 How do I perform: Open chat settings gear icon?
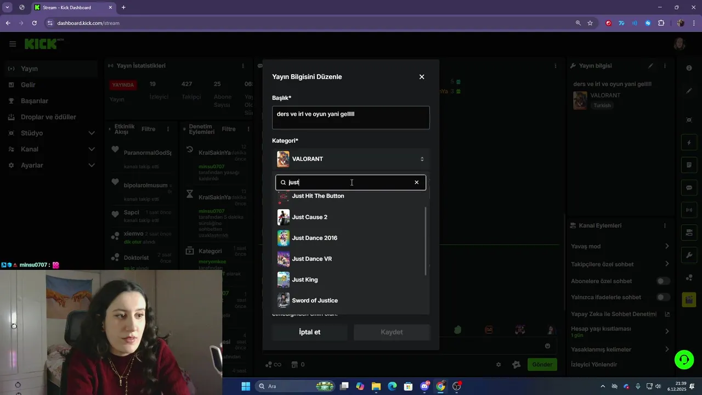click(x=499, y=364)
